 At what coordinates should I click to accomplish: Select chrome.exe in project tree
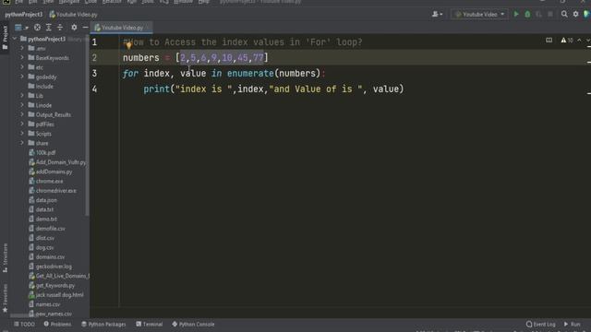tap(45, 181)
